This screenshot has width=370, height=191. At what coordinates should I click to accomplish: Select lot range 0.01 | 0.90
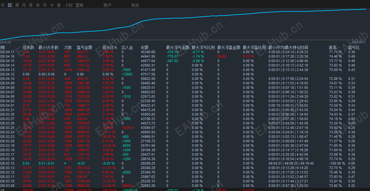[x=47, y=145]
